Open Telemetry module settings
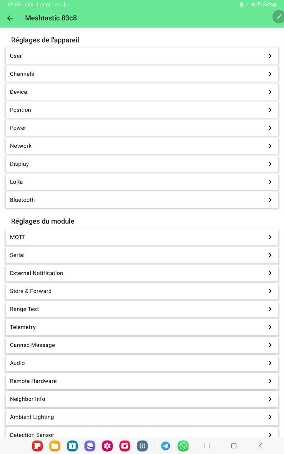 (x=142, y=327)
